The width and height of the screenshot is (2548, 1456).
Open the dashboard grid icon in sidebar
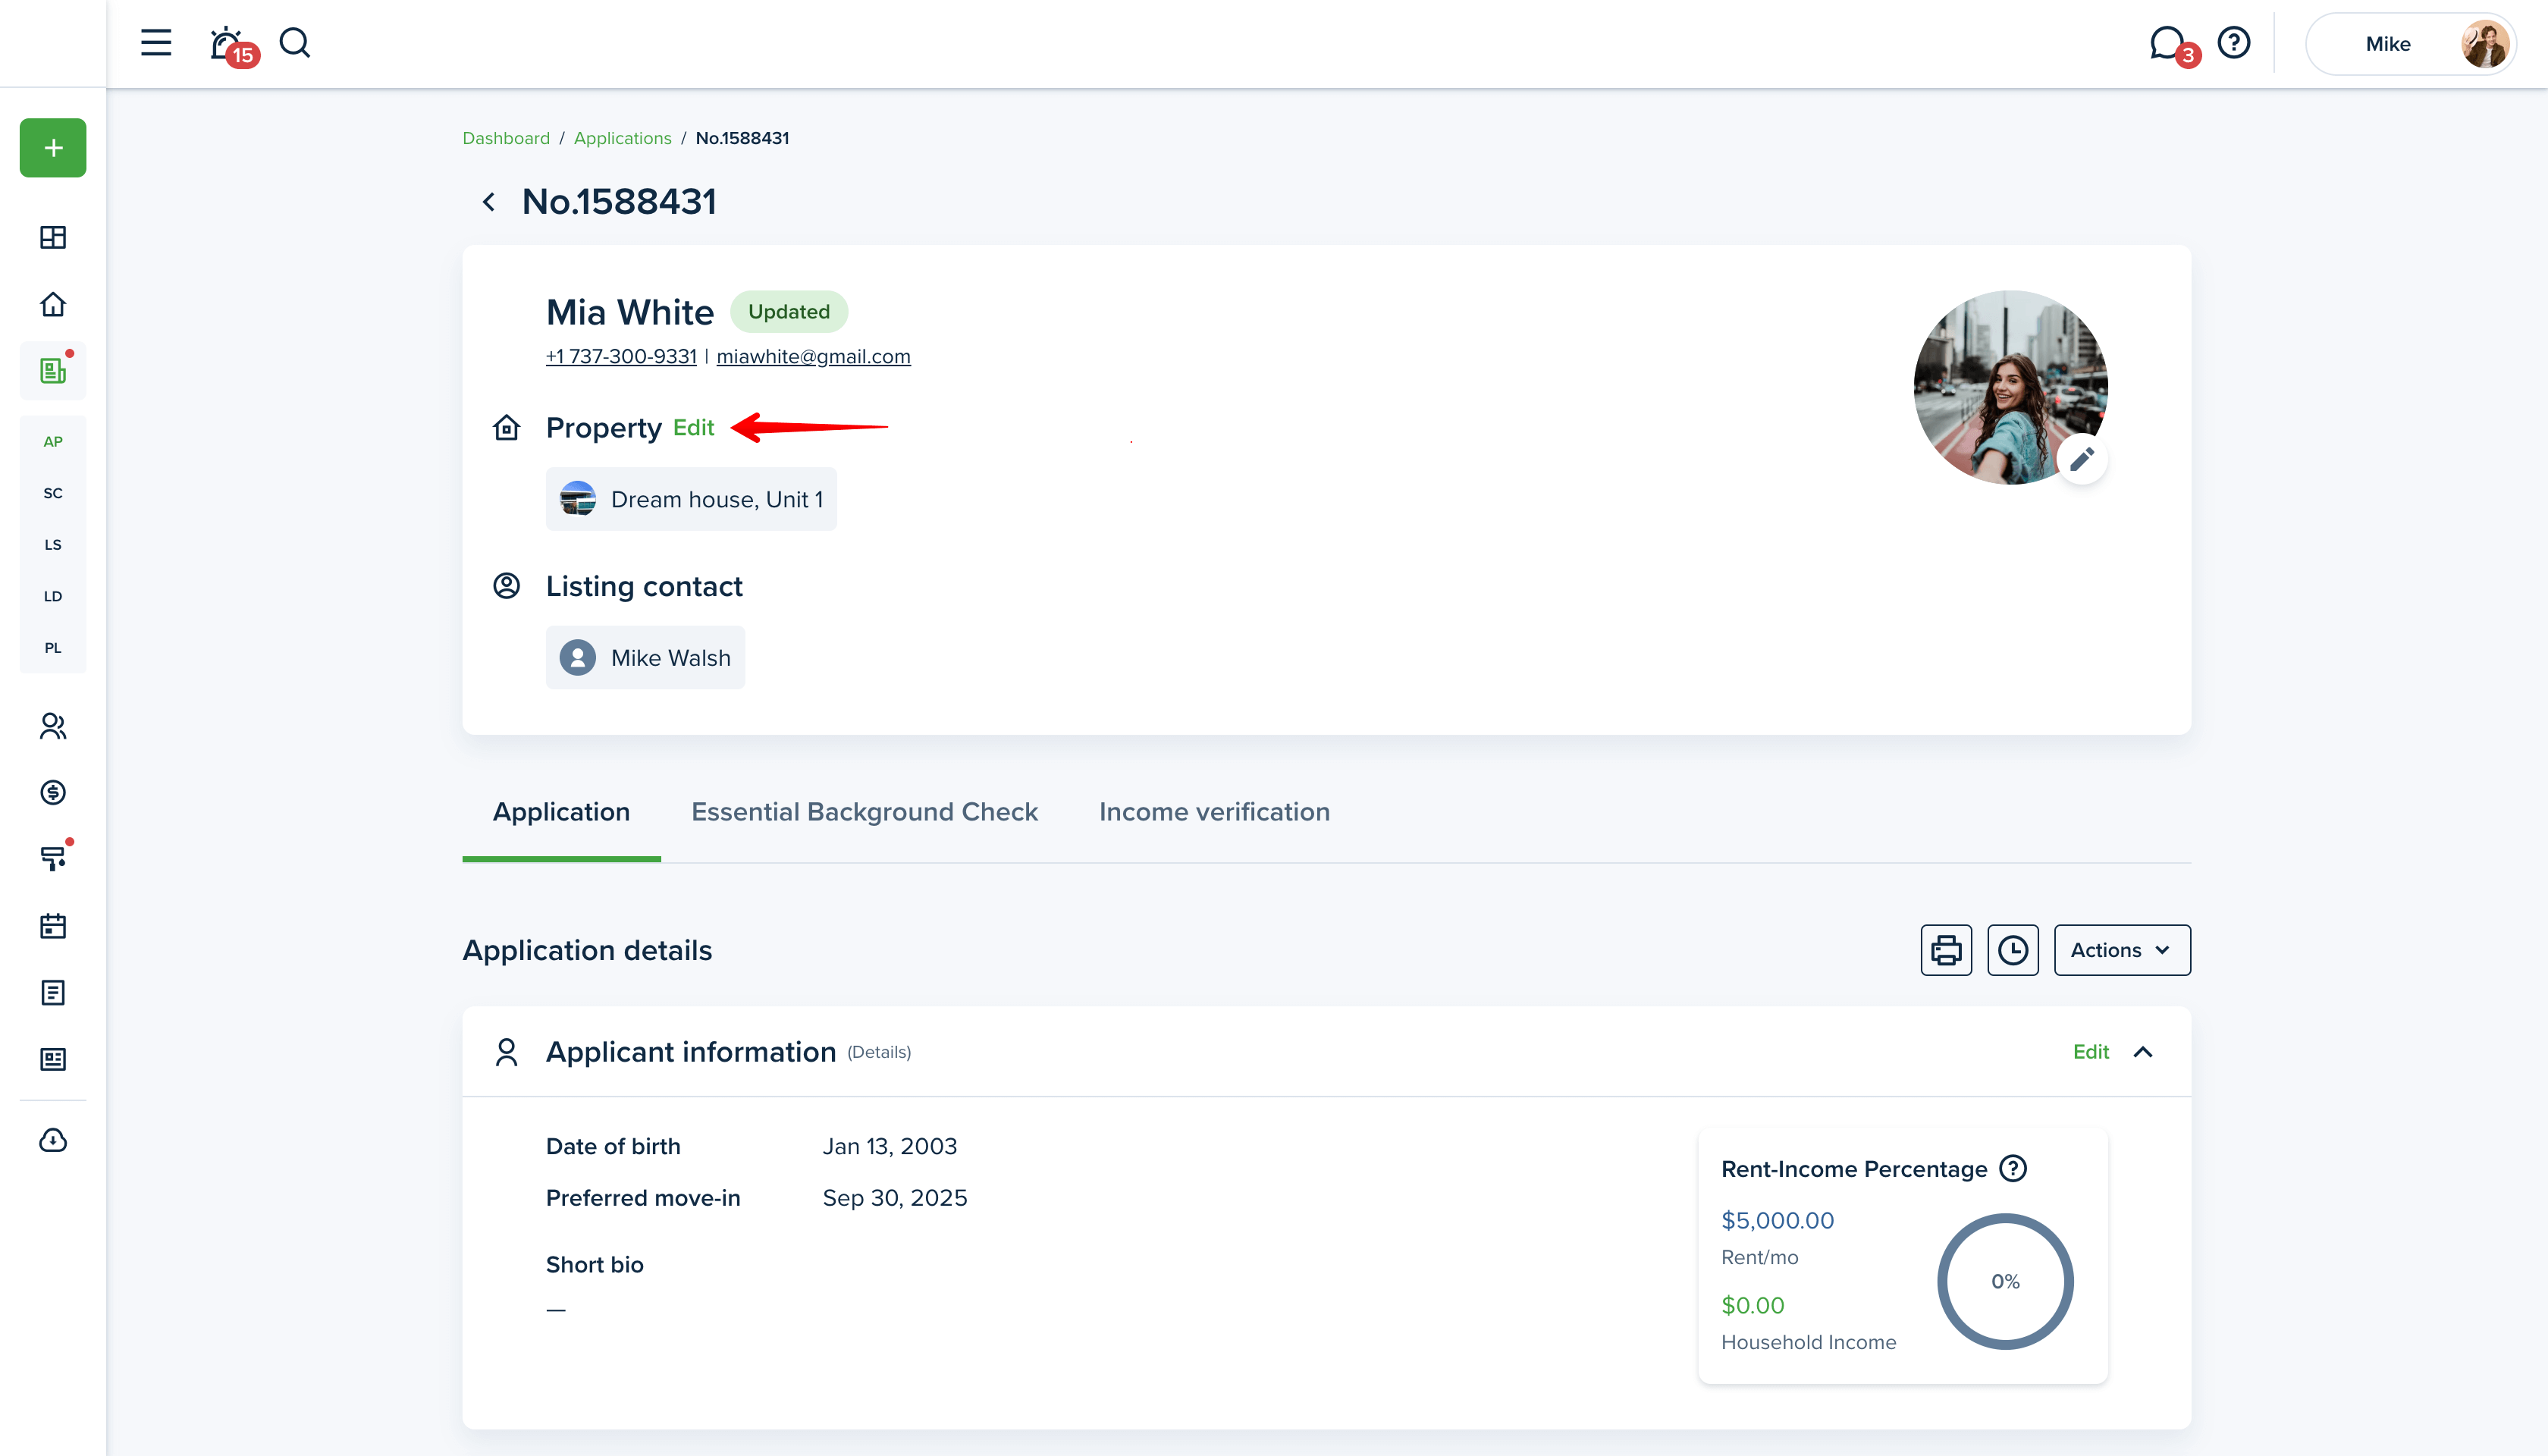click(x=53, y=237)
